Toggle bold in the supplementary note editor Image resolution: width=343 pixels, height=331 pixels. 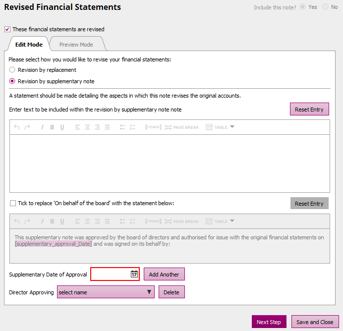pyautogui.click(x=52, y=127)
